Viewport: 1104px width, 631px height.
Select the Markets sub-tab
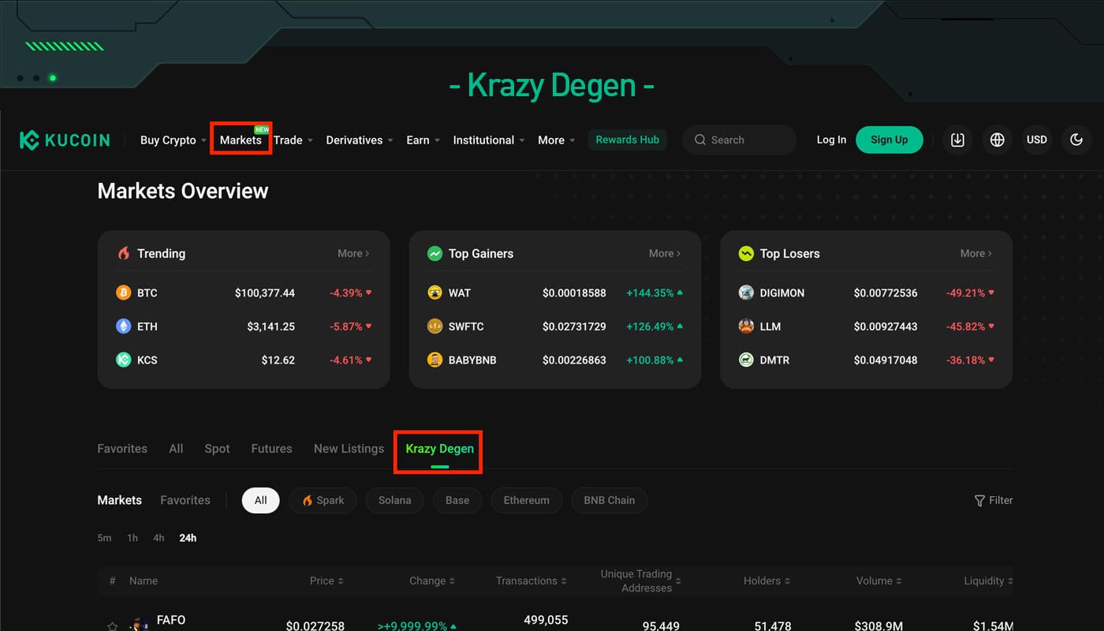pos(120,500)
